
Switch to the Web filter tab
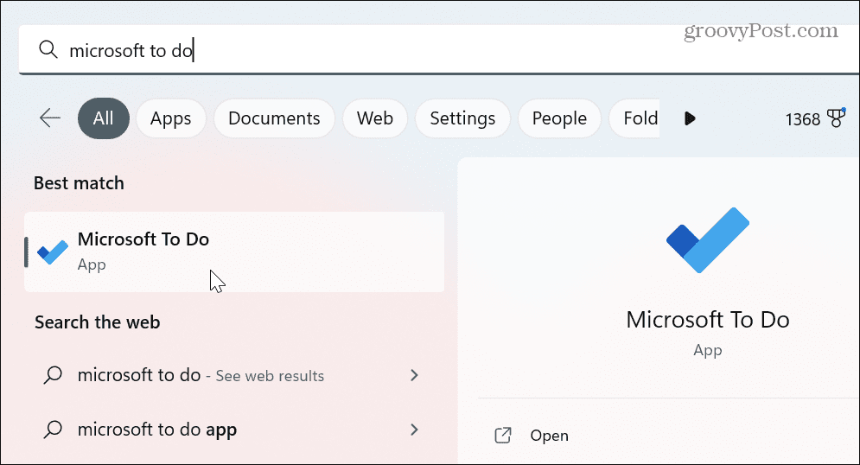coord(375,118)
